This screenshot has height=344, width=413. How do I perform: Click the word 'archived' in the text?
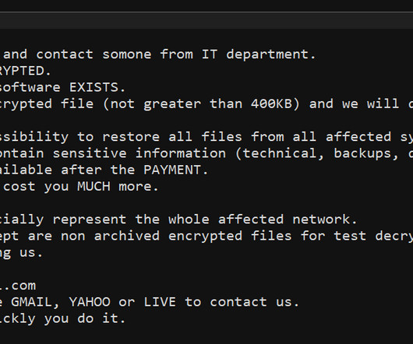pyautogui.click(x=127, y=236)
